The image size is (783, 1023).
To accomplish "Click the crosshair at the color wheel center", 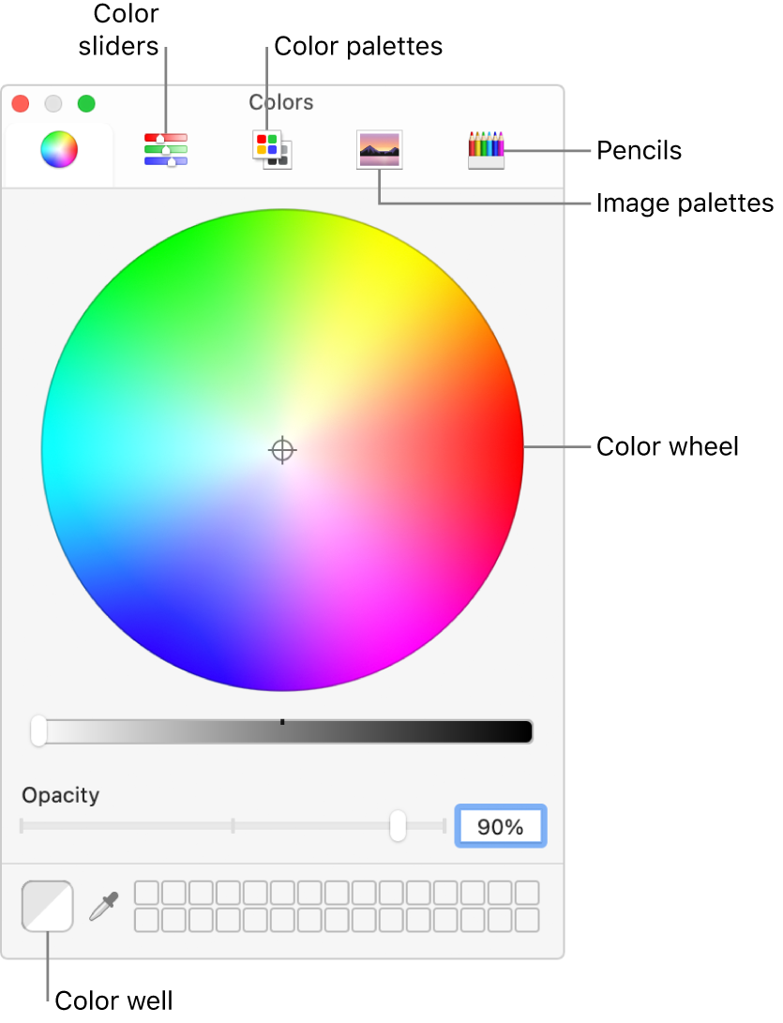I will [x=282, y=450].
